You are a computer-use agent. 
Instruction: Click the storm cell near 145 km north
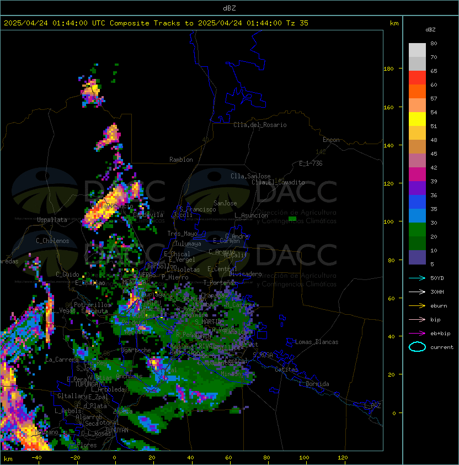(109, 138)
